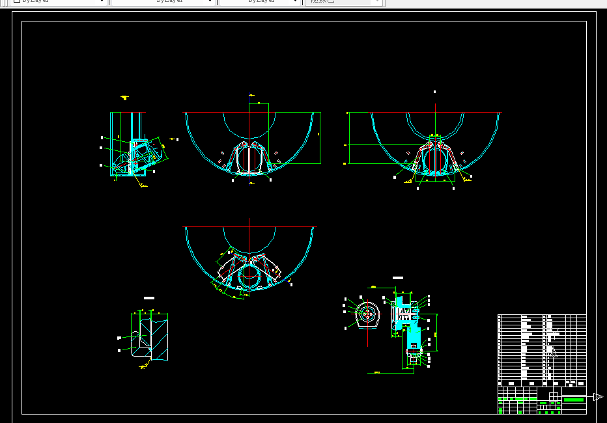
Task: Click the yellow surface finish symbol under the hatched detail
Action: (x=145, y=364)
